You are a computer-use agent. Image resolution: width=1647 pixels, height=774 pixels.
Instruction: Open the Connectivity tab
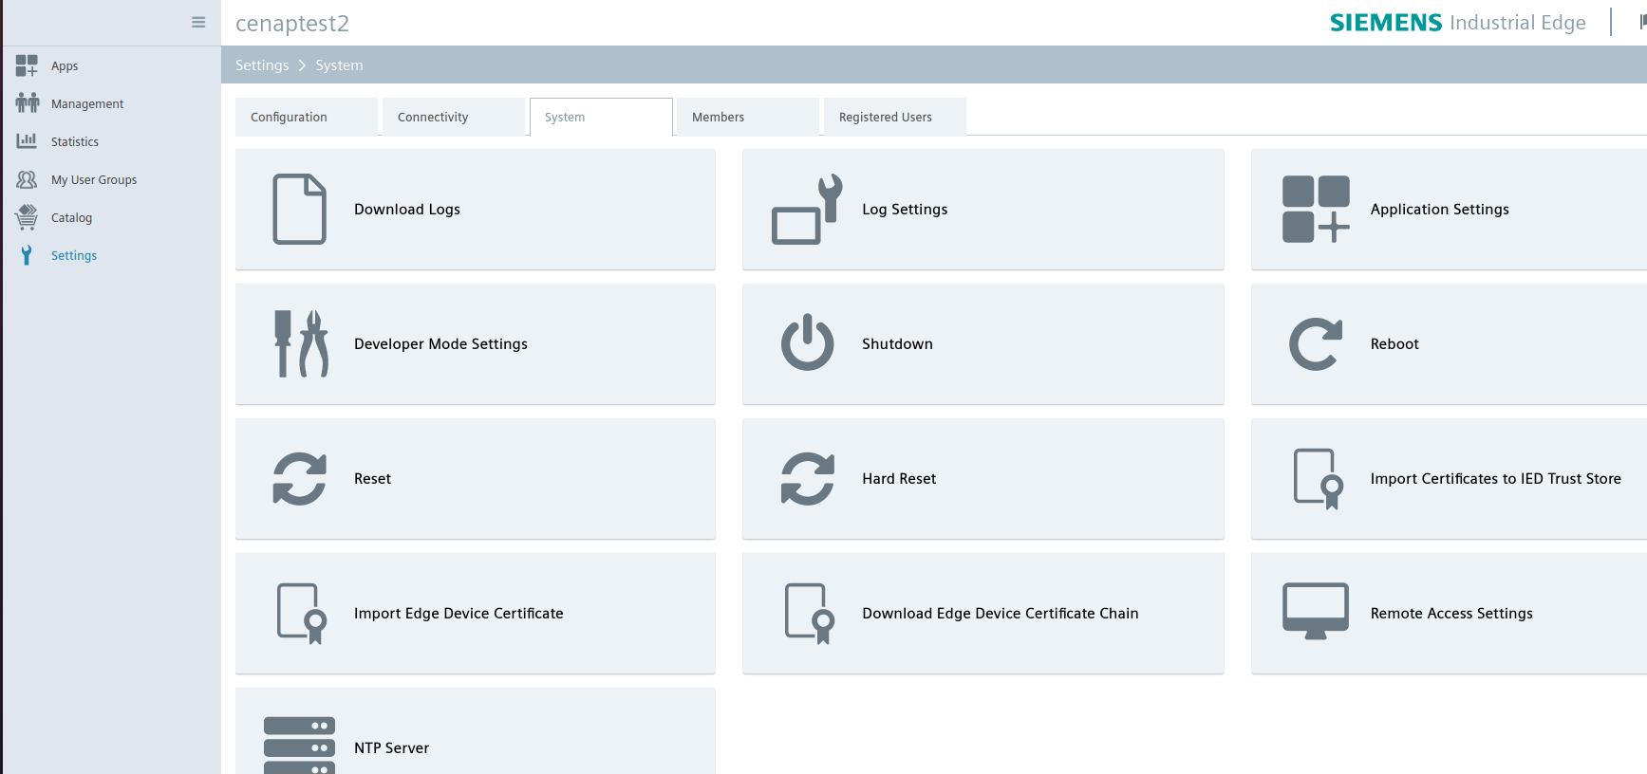(453, 118)
